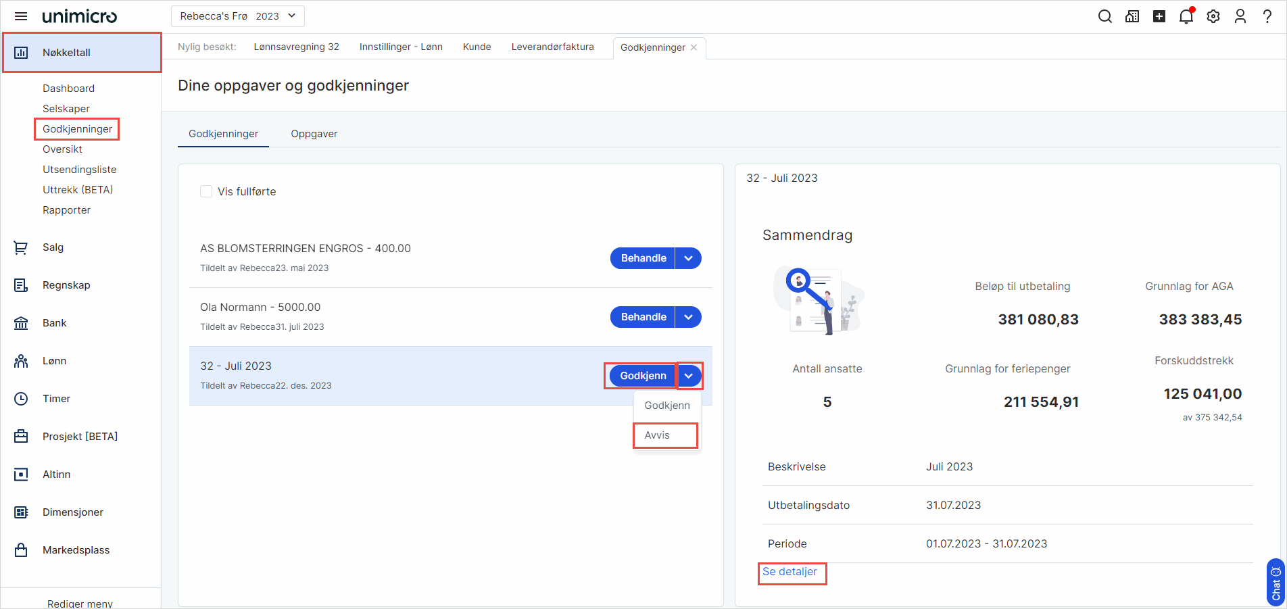Switch to the Oppgaver tab
This screenshot has width=1287, height=609.
[x=314, y=134]
